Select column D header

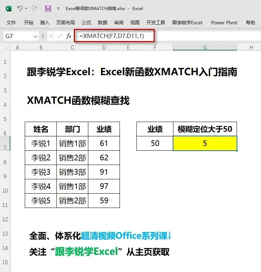point(104,47)
